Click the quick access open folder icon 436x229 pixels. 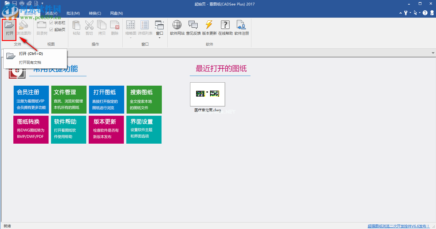tap(7, 4)
